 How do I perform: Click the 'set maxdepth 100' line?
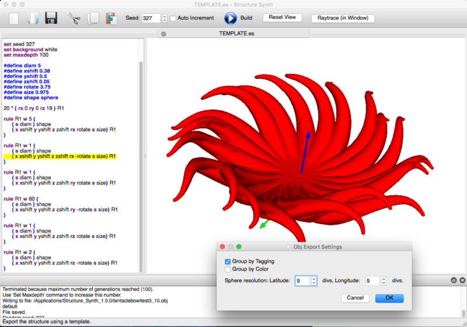(26, 55)
